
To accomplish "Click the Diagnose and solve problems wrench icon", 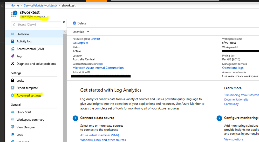I will [x=12, y=63].
